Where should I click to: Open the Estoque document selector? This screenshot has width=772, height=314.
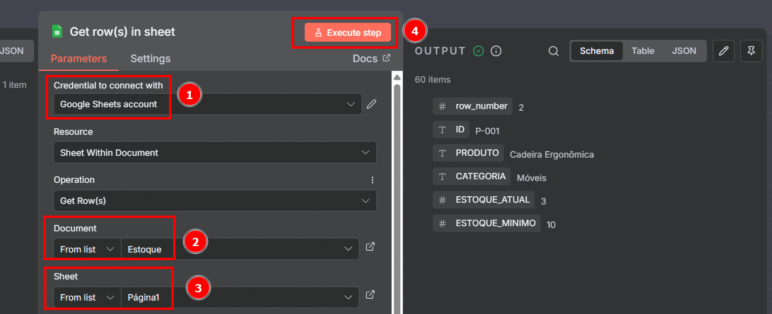point(240,249)
